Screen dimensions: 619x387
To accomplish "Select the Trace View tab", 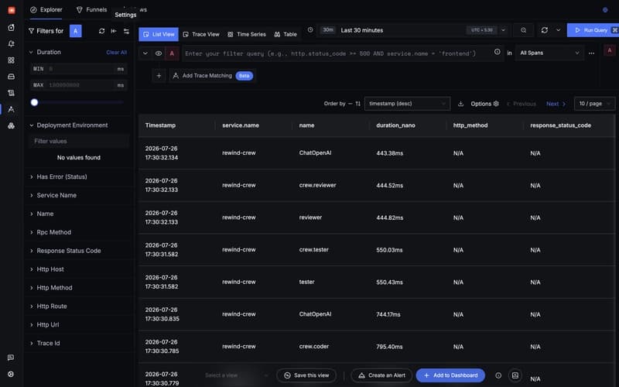I will (x=201, y=34).
